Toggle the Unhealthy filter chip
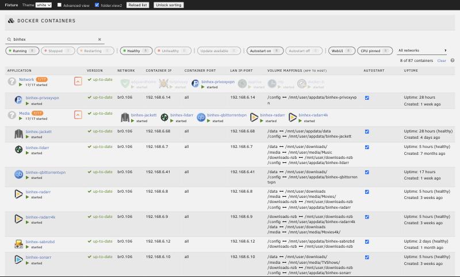Screen dimensions: 460x277 pos(173,50)
